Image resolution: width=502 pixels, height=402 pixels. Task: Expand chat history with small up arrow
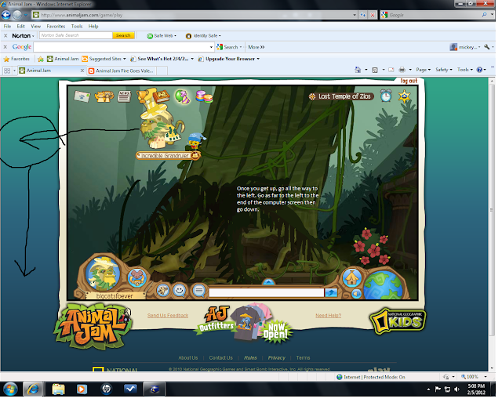[268, 282]
